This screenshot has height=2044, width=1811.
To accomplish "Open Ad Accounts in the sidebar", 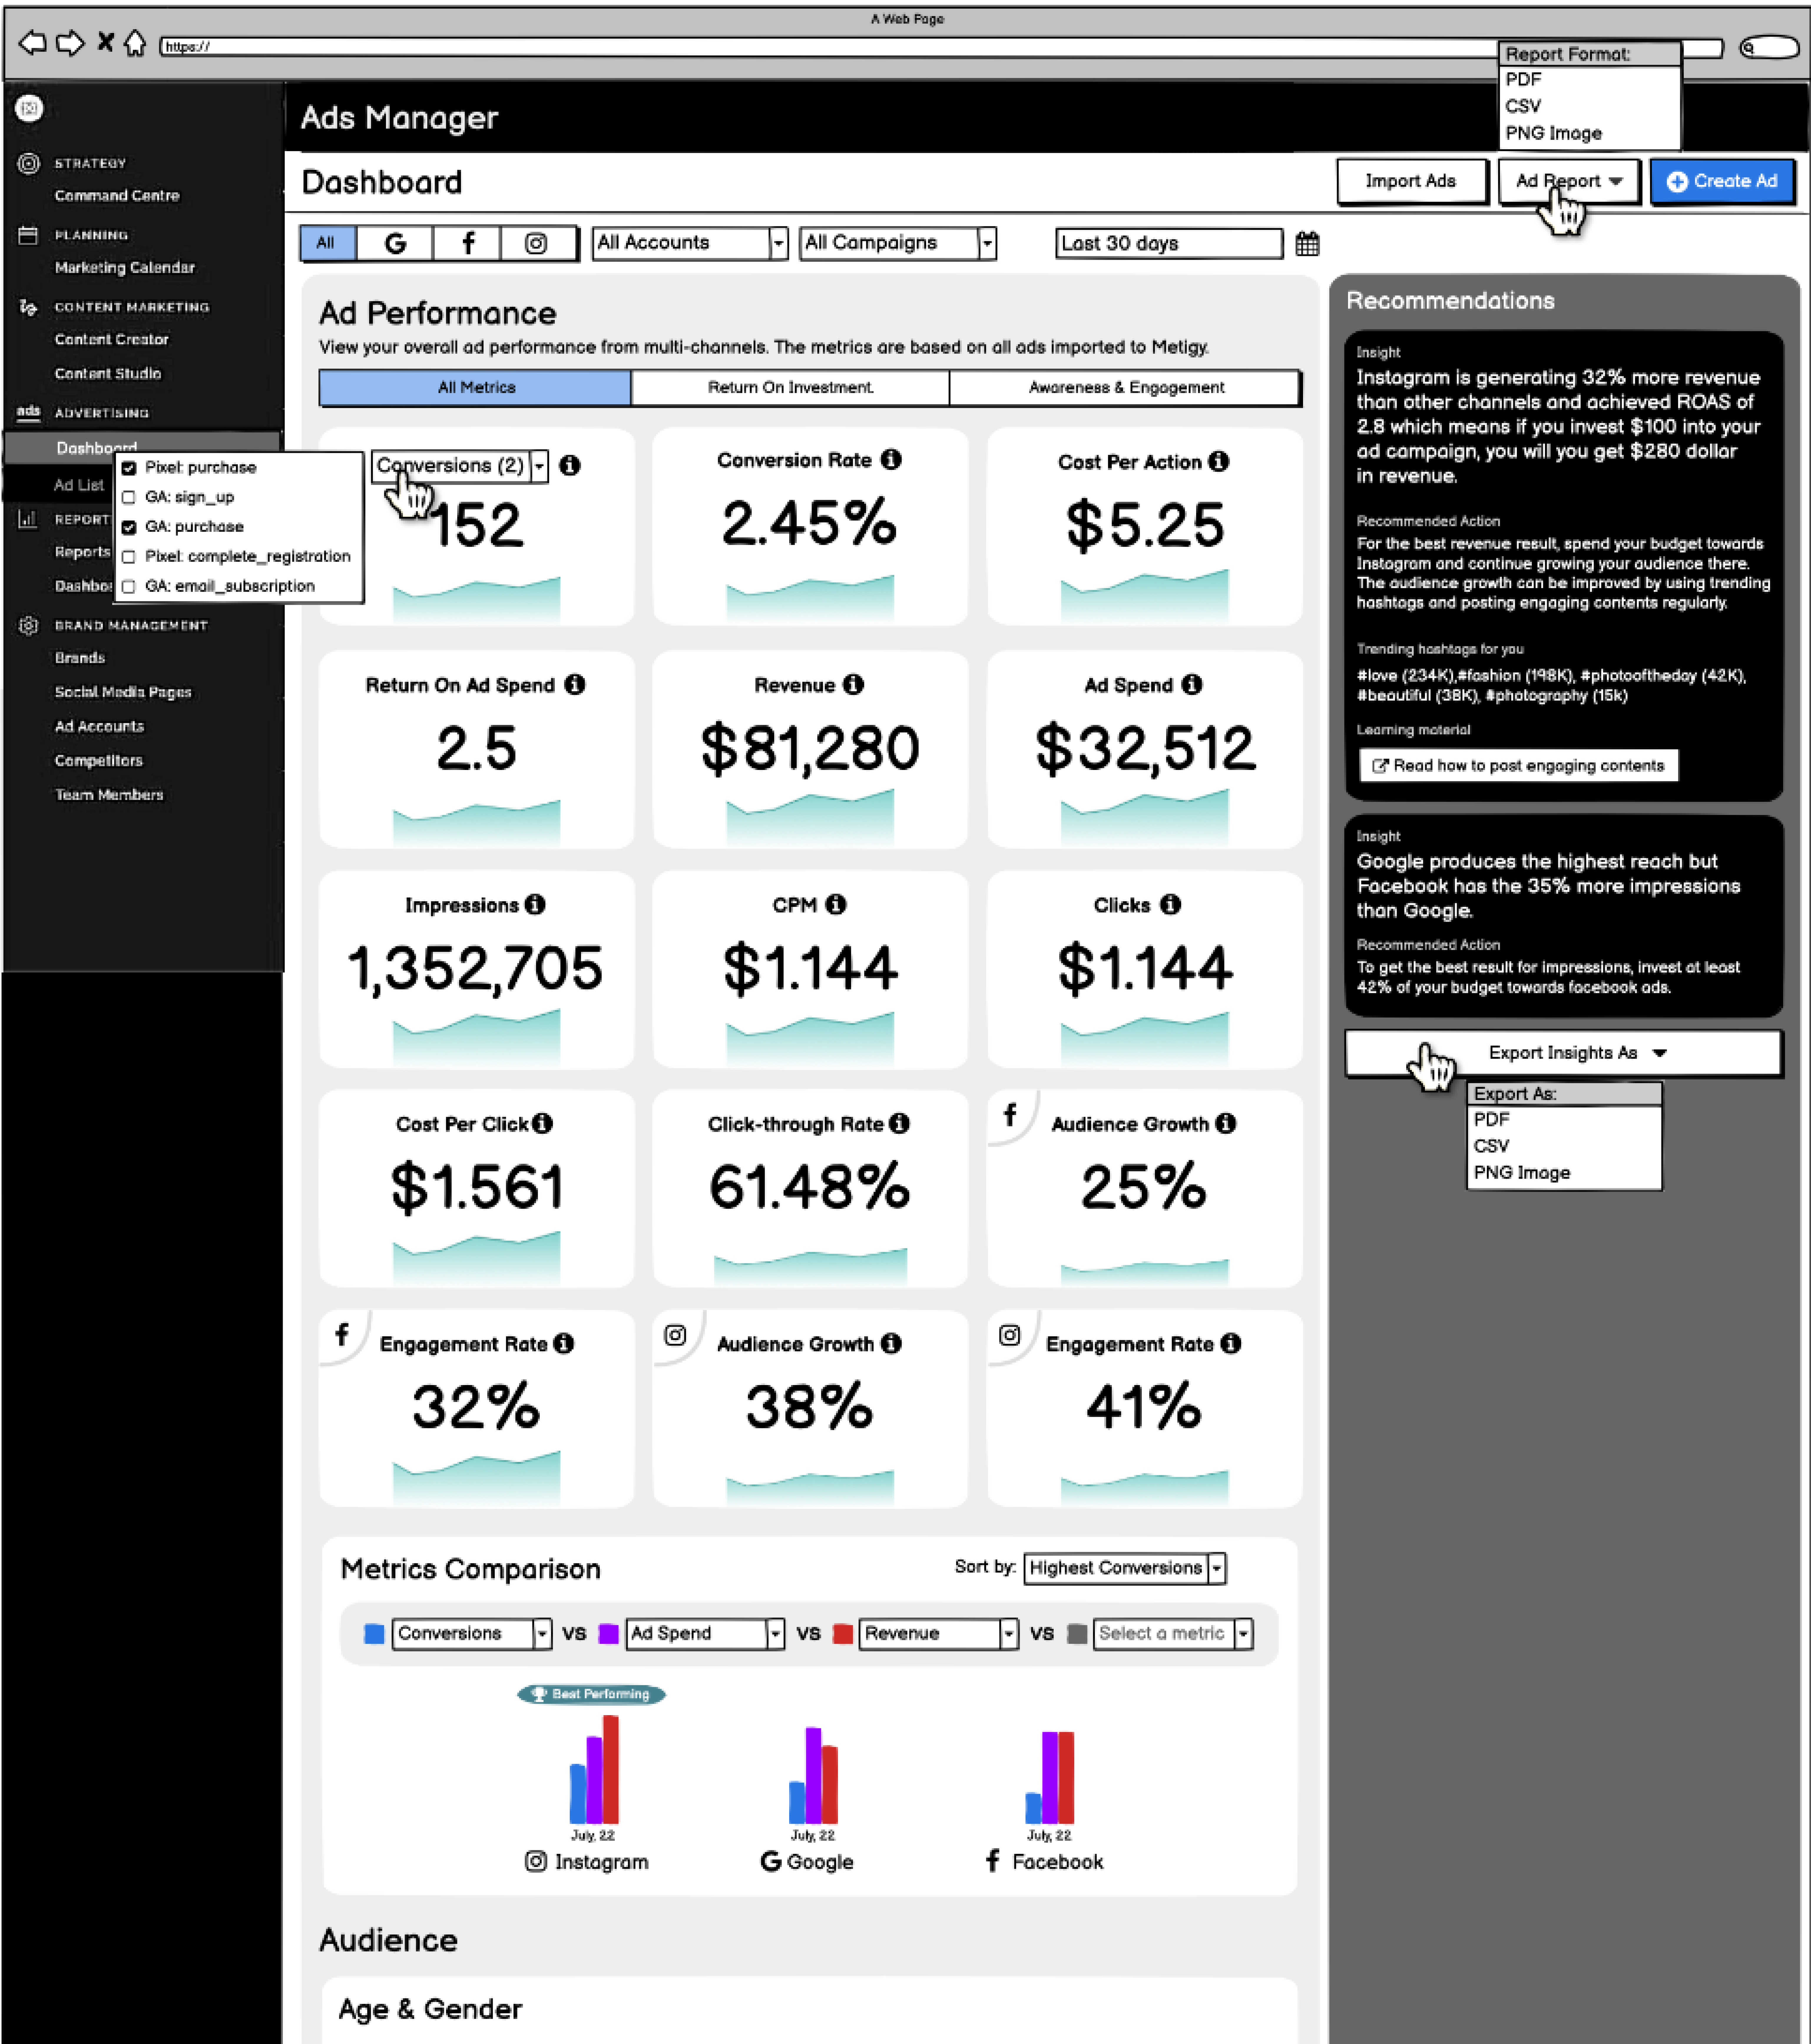I will pyautogui.click(x=99, y=727).
